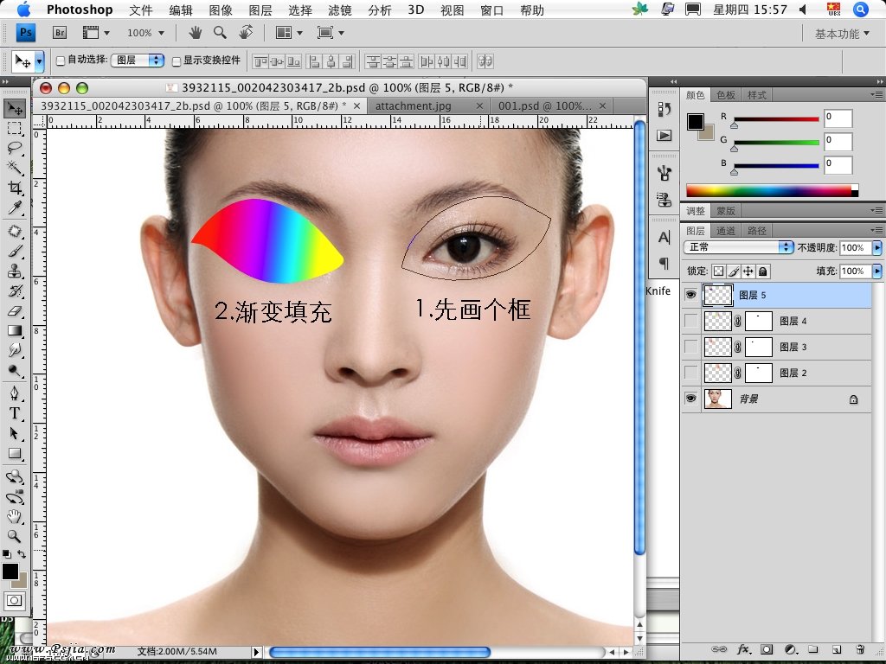Select the Eraser tool

pos(15,310)
